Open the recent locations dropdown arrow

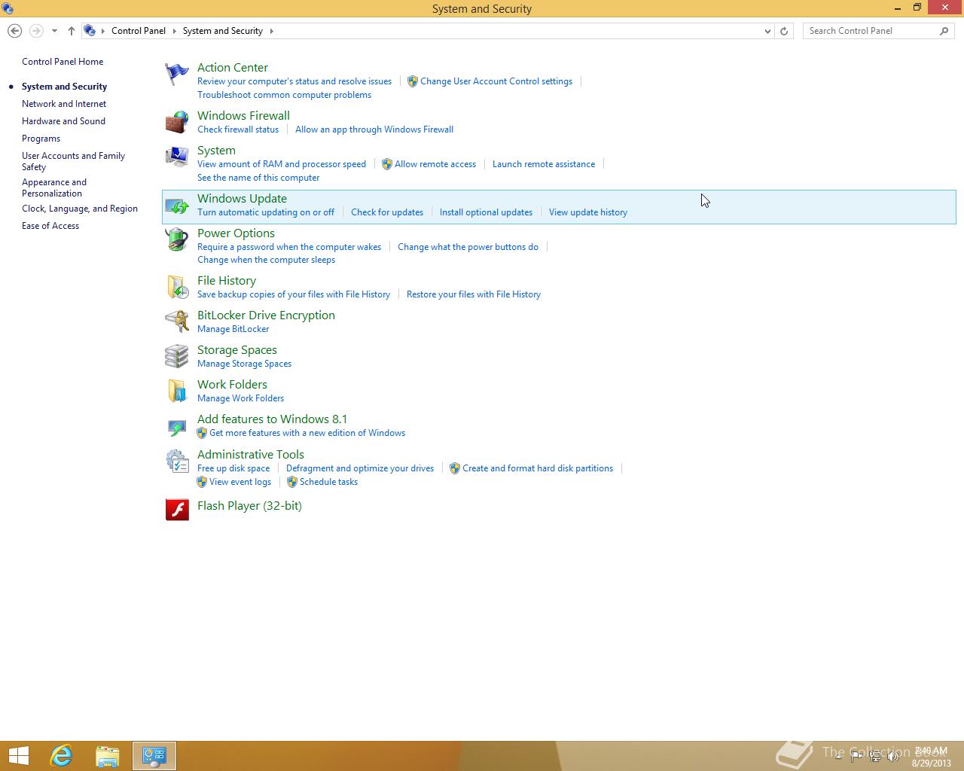point(54,31)
